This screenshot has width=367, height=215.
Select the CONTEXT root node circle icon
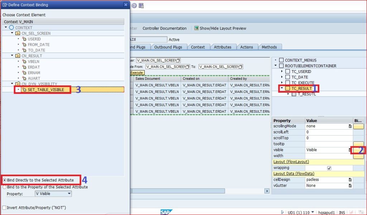(11, 28)
